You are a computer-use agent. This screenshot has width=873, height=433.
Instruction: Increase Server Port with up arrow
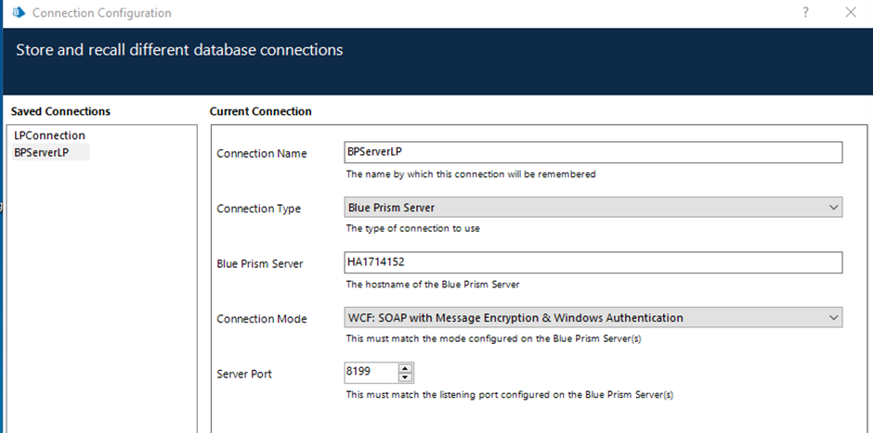406,368
